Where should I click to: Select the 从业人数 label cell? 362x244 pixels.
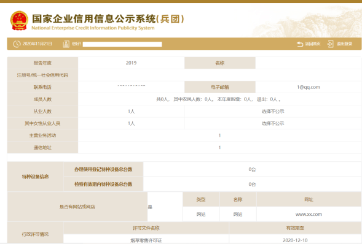coord(42,112)
